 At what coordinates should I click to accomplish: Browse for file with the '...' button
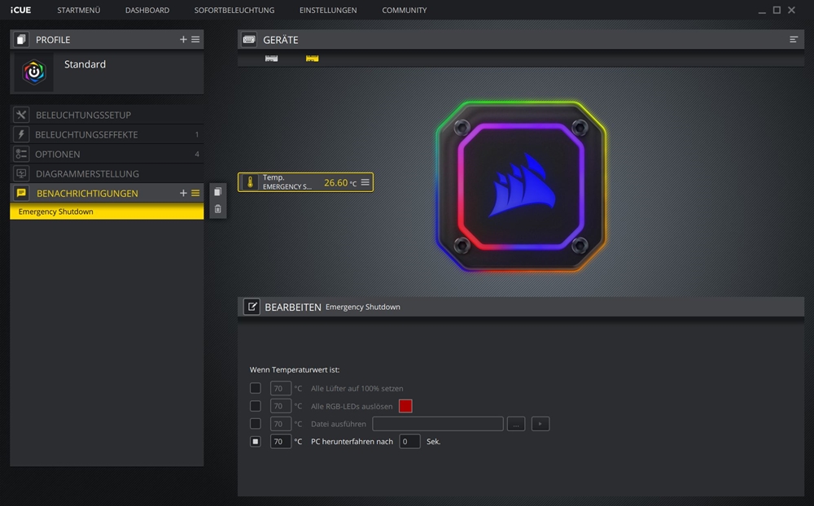pyautogui.click(x=516, y=424)
